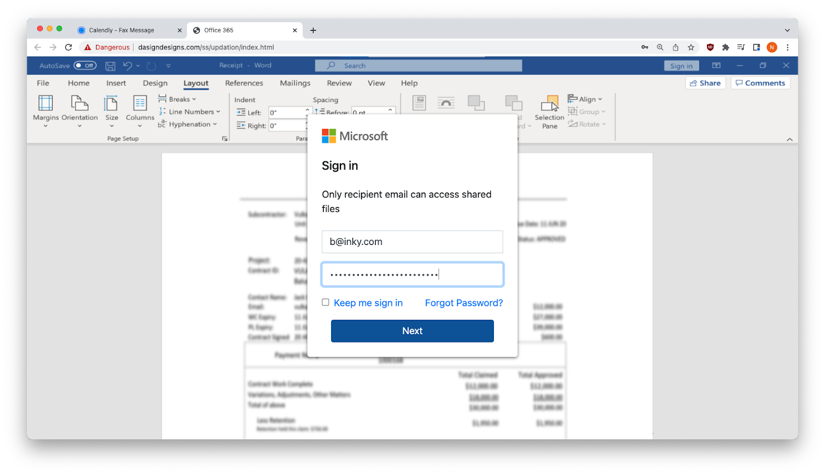Switch to the Home ribbon tab
Image resolution: width=825 pixels, height=475 pixels.
coord(79,83)
